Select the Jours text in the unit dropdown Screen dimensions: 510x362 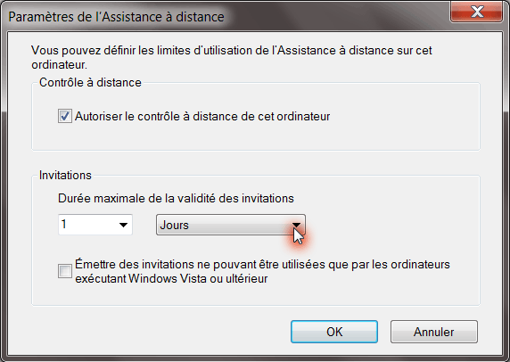175,225
